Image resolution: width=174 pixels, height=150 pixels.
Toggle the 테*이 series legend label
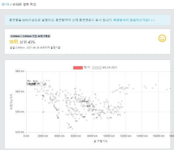[x=87, y=68]
